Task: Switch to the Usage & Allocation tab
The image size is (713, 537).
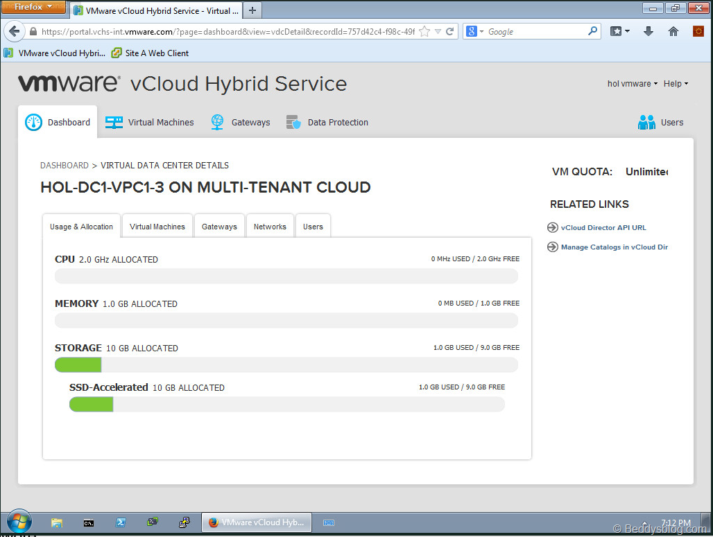Action: pos(81,227)
